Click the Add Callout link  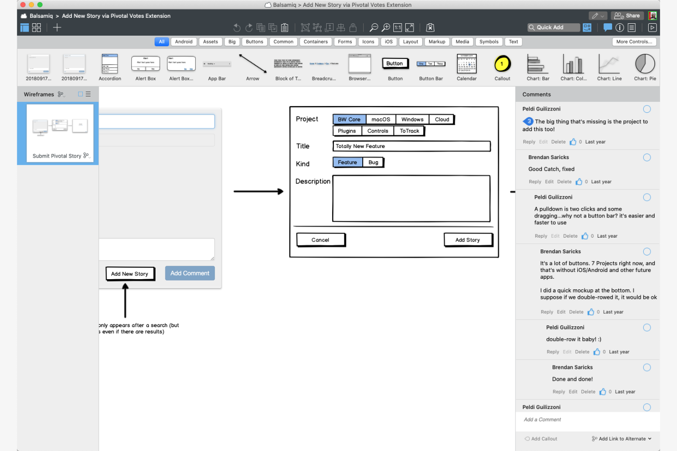(541, 439)
